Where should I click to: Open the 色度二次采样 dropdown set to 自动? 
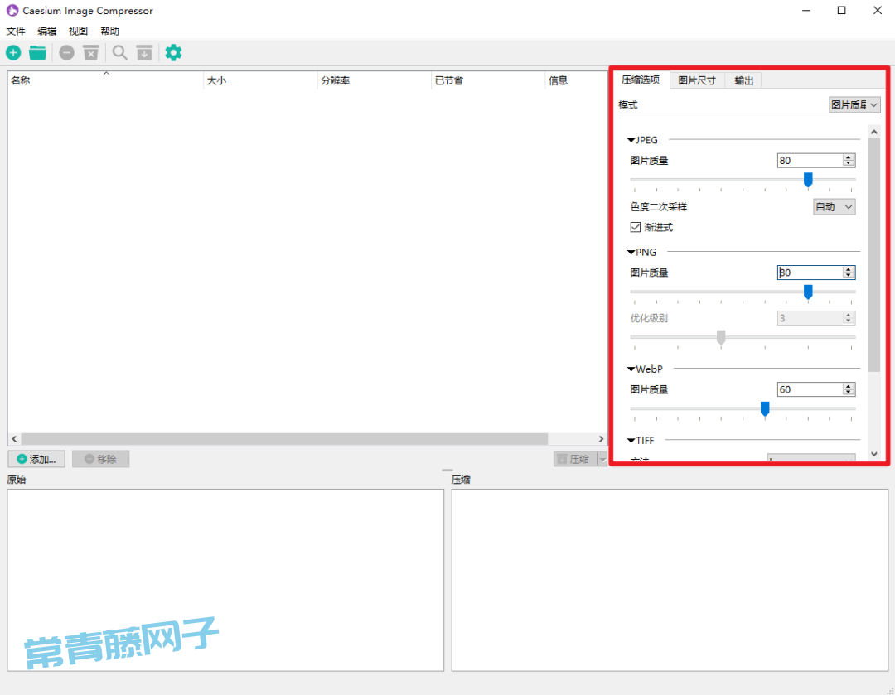(x=834, y=207)
